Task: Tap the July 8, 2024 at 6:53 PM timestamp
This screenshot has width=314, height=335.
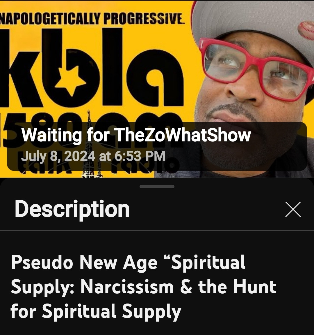Action: pos(93,156)
